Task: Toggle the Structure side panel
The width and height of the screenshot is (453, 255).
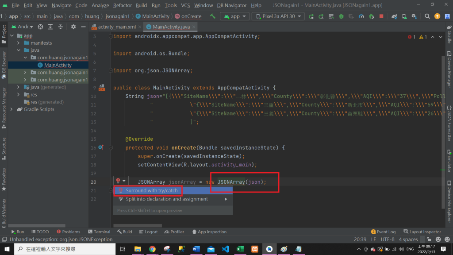Action: pos(4,149)
